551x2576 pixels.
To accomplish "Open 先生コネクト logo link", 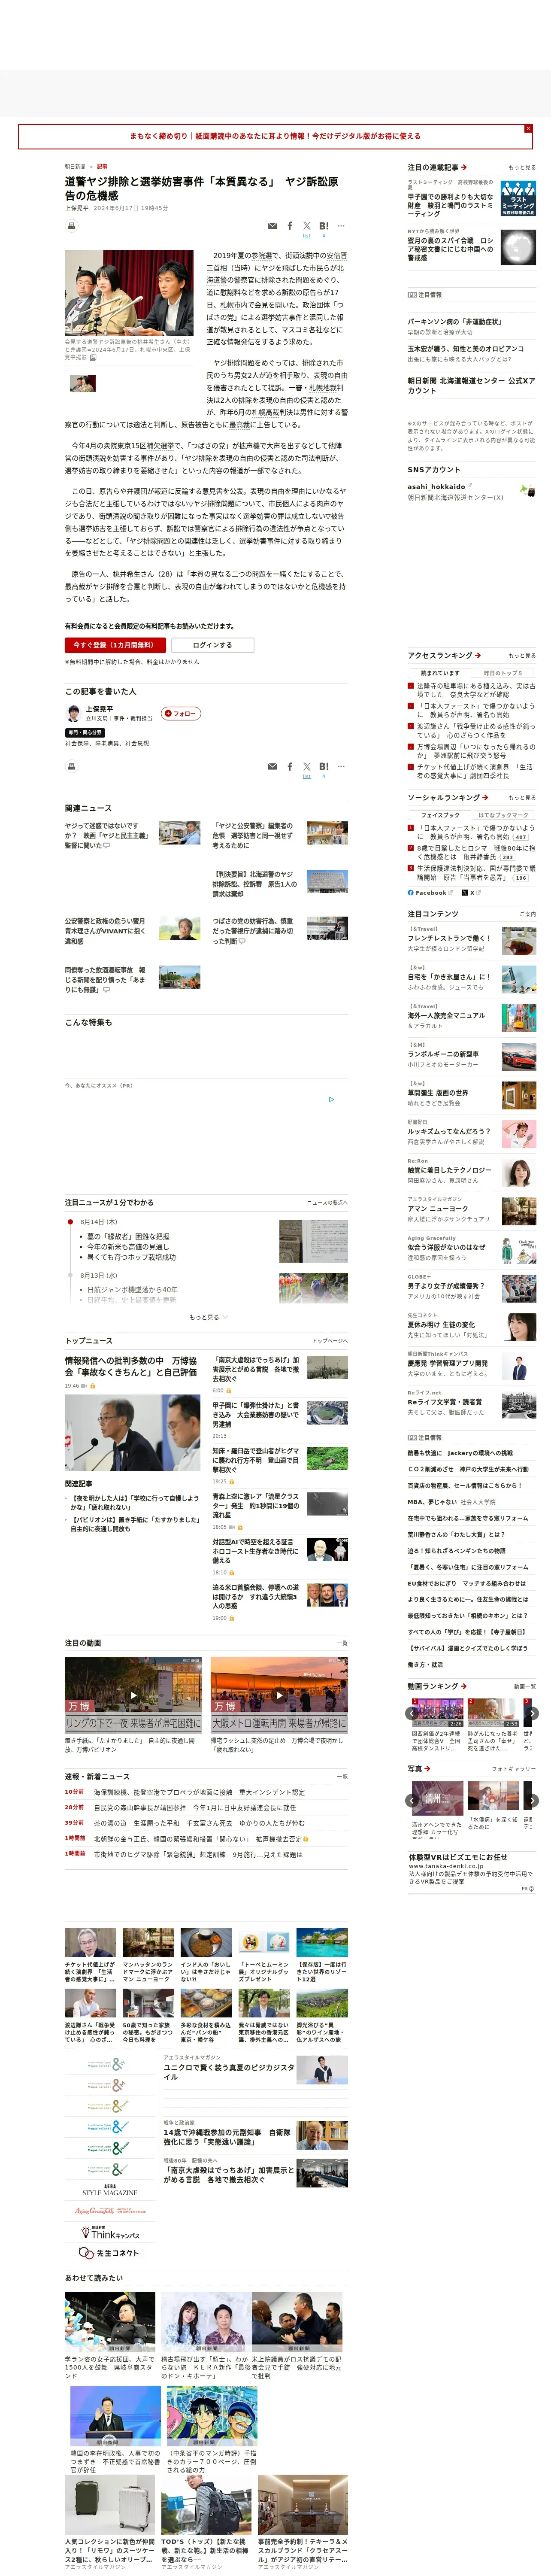I will [110, 2253].
